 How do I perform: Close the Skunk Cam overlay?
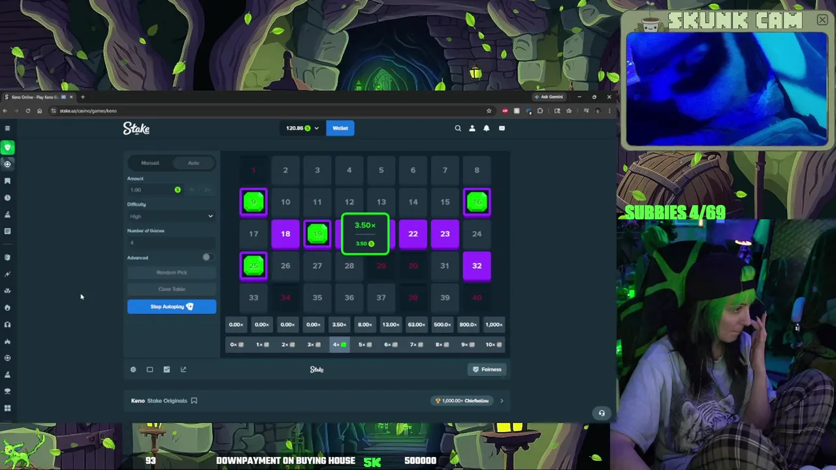point(822,20)
